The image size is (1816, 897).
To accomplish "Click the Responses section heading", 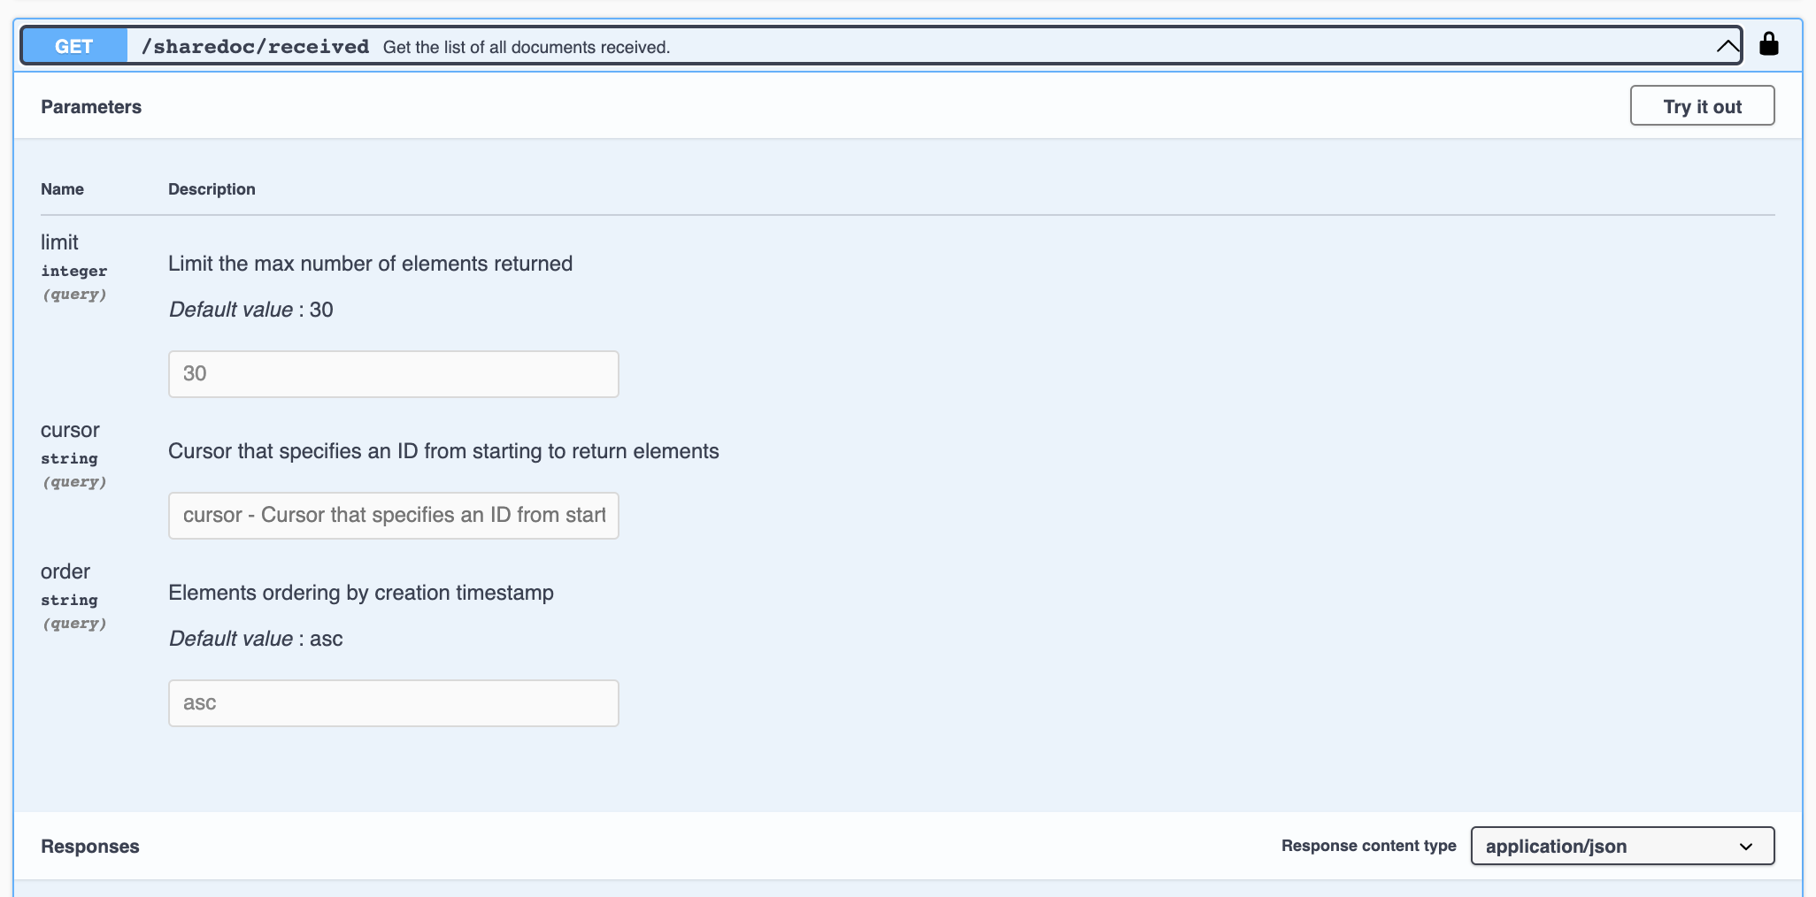I will tap(90, 847).
